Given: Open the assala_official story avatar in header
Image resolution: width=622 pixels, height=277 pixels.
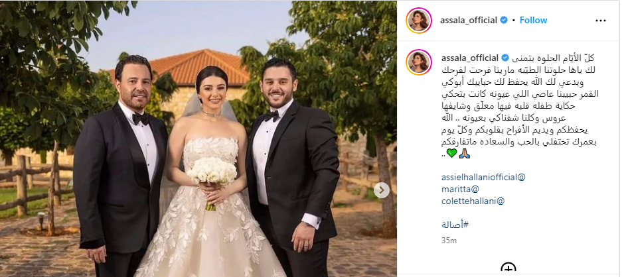Looking at the screenshot, I should coord(419,20).
